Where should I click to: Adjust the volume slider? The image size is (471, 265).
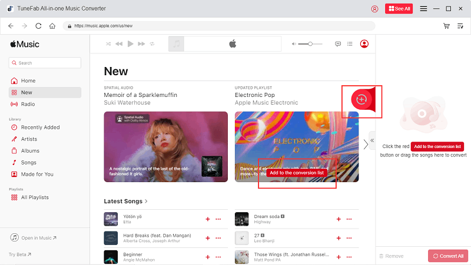[310, 44]
